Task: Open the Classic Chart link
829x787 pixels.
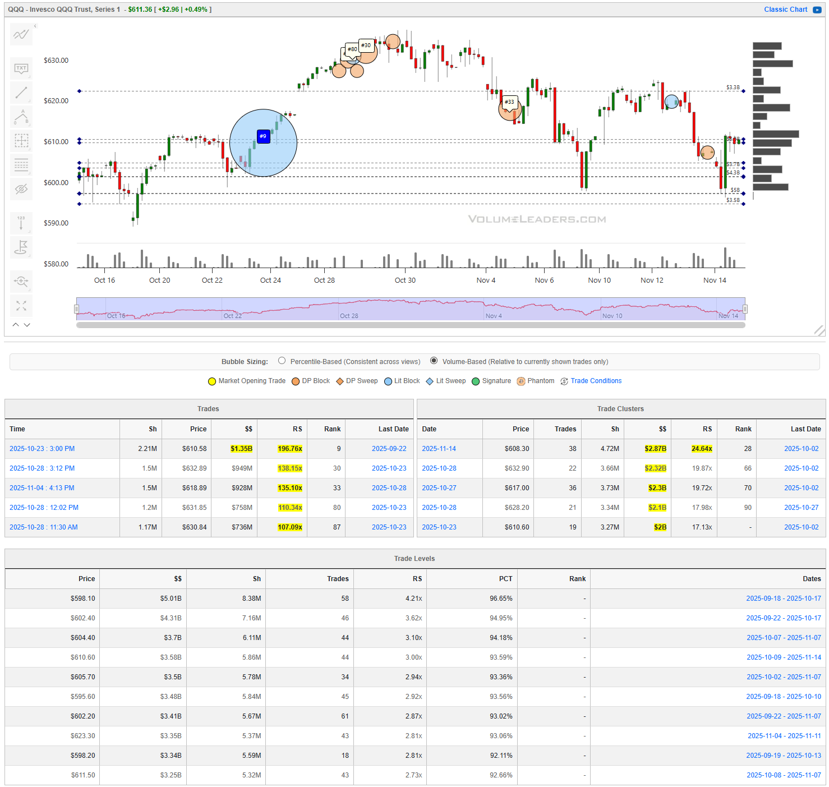Action: coord(785,10)
